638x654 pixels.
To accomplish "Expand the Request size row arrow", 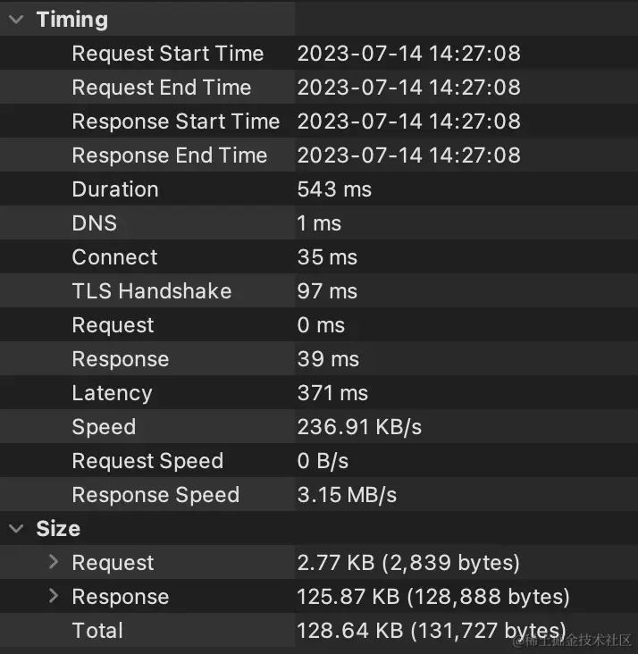I will pos(53,562).
